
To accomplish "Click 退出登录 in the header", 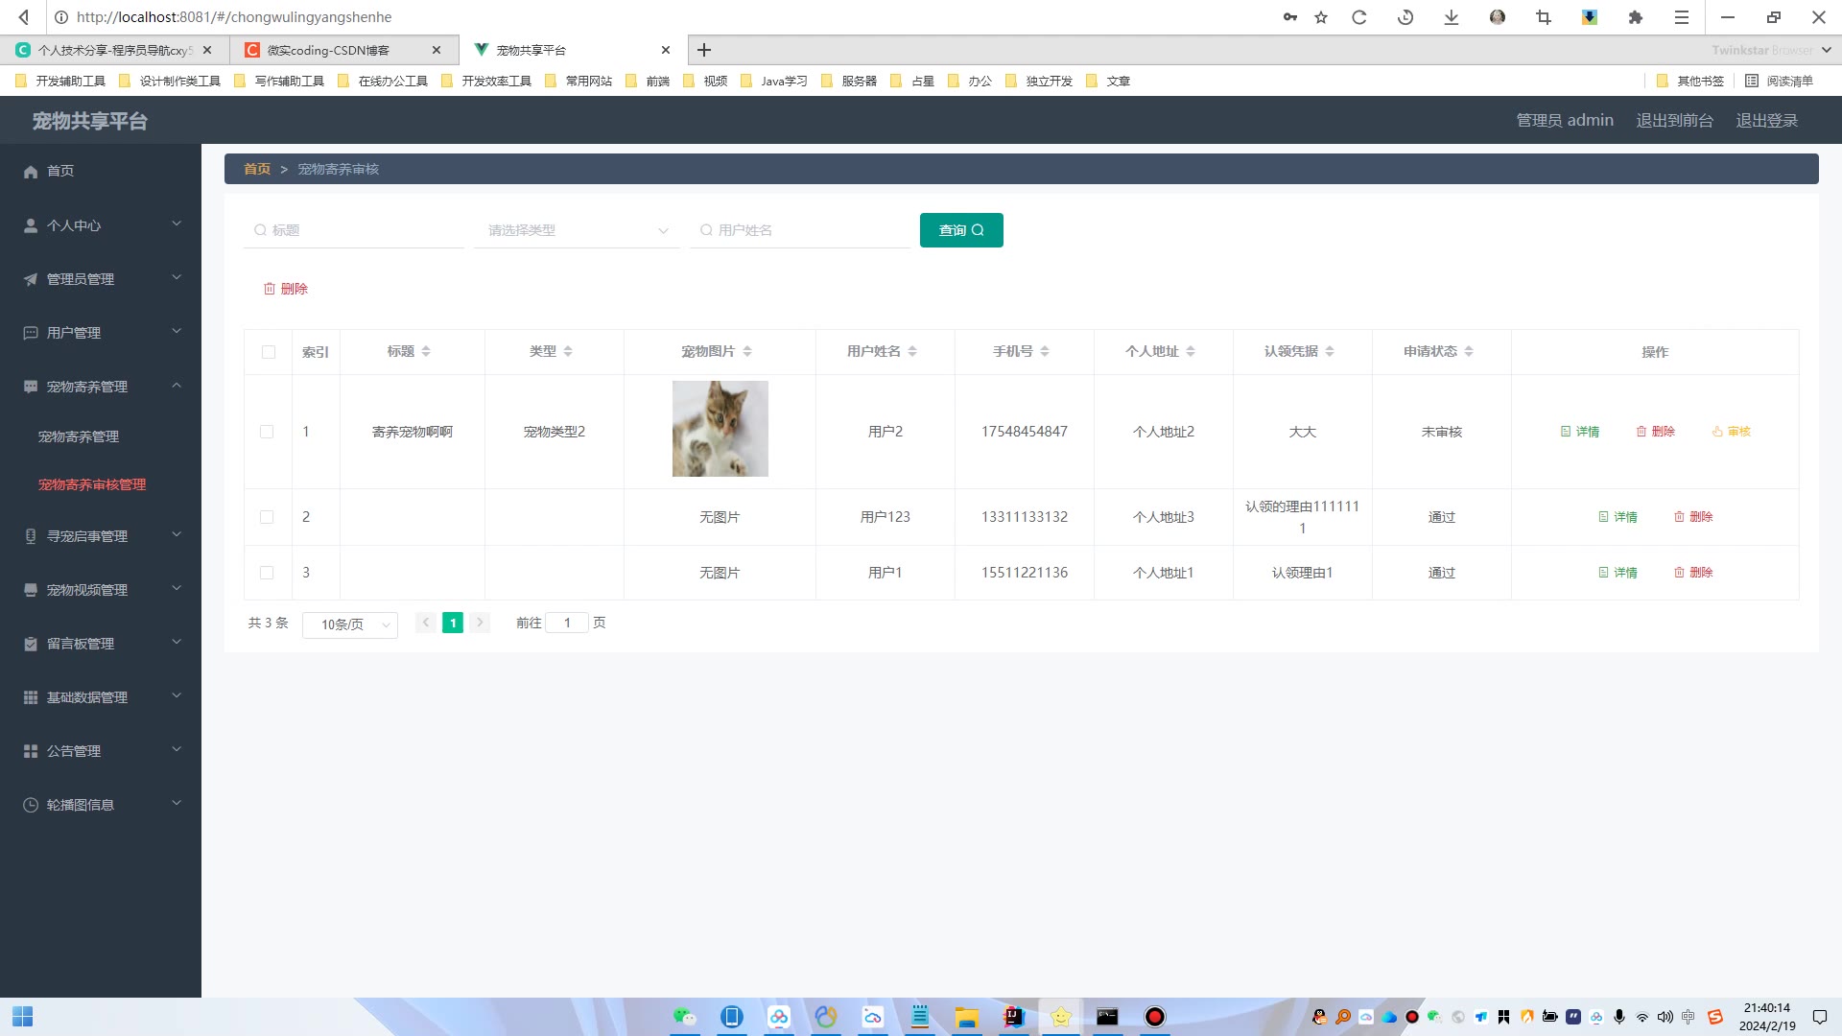I will tap(1767, 121).
